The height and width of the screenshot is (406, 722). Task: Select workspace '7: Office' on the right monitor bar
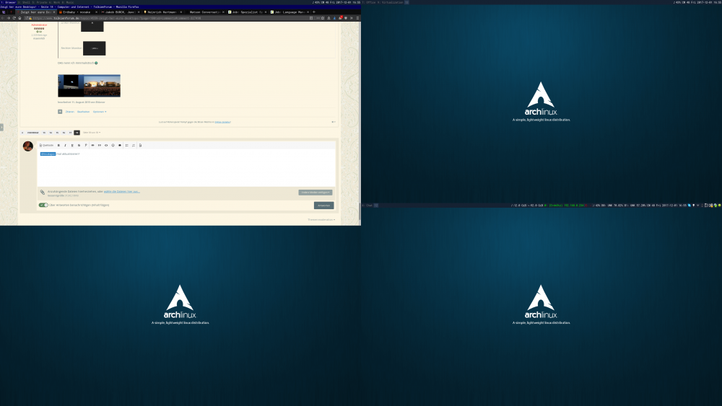click(x=369, y=2)
